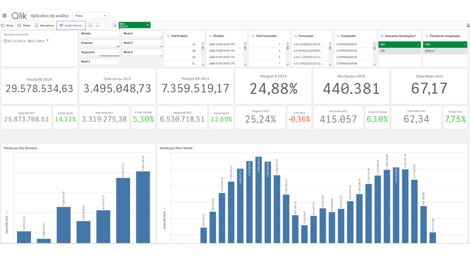
Task: Launch Insight Advisor
Action: tap(70, 25)
